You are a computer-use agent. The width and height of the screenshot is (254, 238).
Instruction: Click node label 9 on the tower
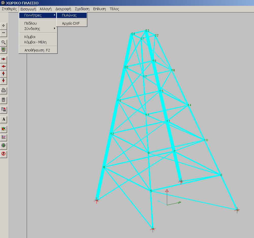tap(149, 153)
